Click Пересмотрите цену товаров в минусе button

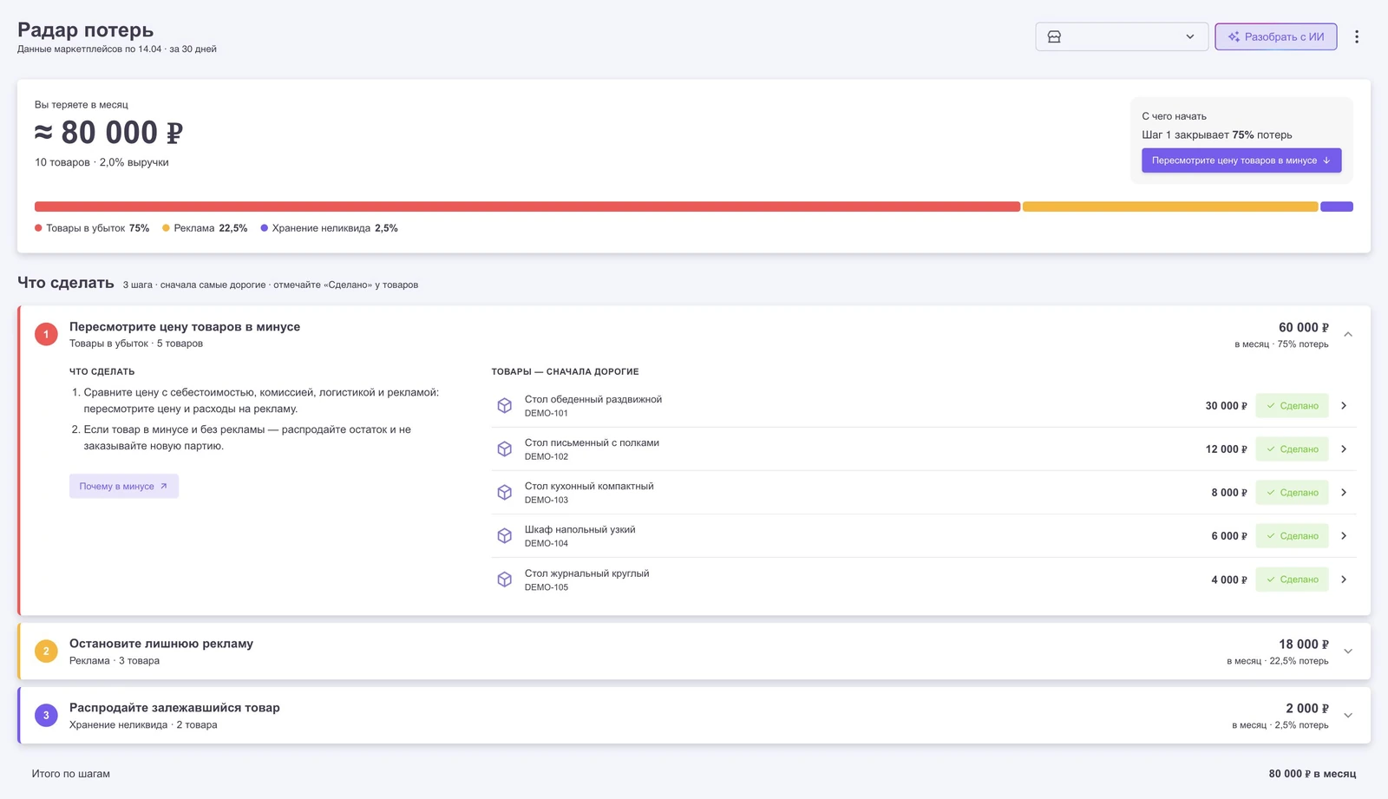[x=1241, y=160]
